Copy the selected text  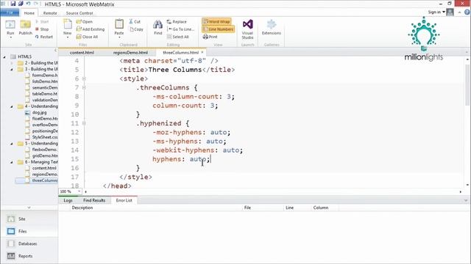coord(136,29)
